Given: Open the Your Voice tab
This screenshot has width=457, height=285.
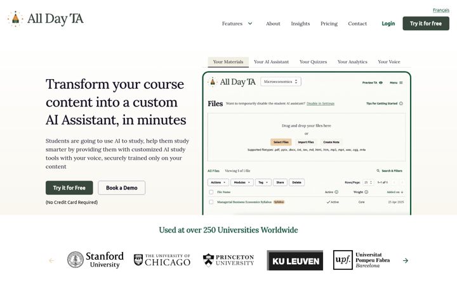Looking at the screenshot, I should (389, 62).
